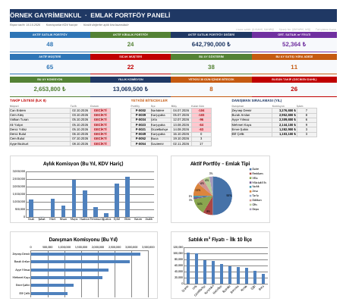Select the Depo legend entry
Image resolution: width=346 pixels, height=308 pixels.
(x=254, y=209)
